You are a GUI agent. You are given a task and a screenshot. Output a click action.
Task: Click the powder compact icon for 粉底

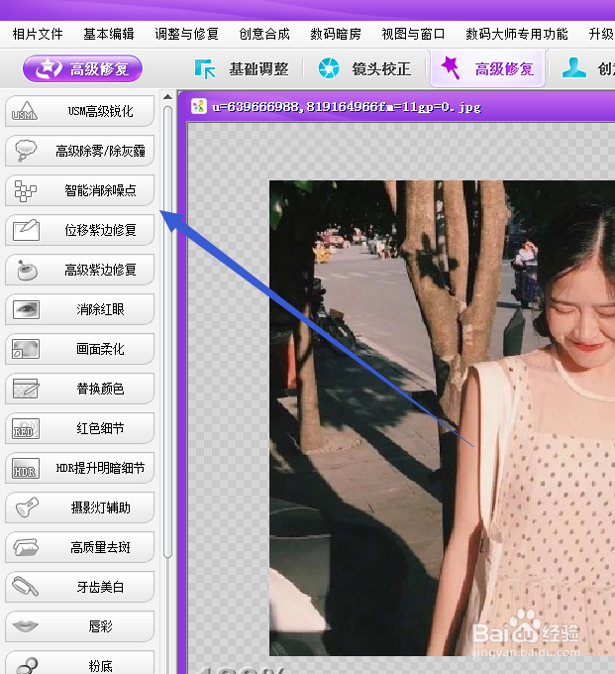27,665
